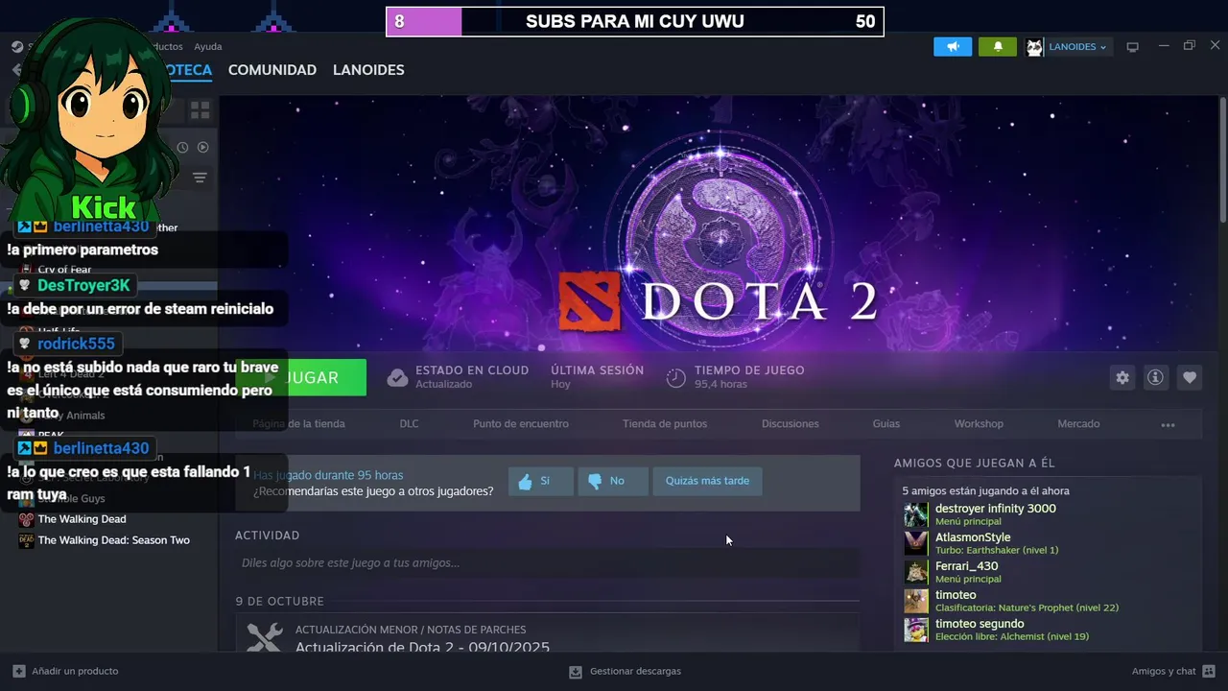The height and width of the screenshot is (691, 1228).
Task: Open friend timoteo segundo
Action: point(980,624)
